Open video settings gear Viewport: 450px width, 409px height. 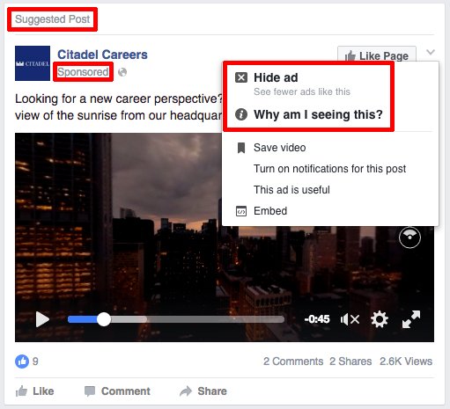click(x=380, y=319)
